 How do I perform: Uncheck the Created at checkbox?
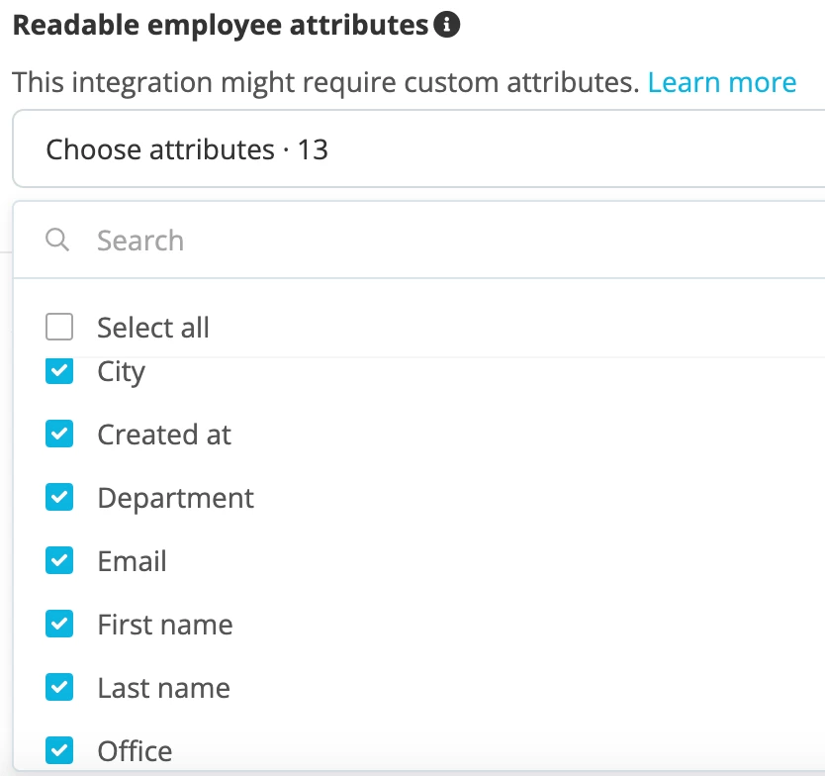click(59, 434)
